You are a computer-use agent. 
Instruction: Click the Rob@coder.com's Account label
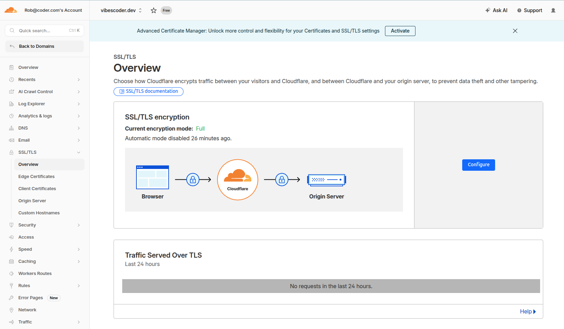53,10
